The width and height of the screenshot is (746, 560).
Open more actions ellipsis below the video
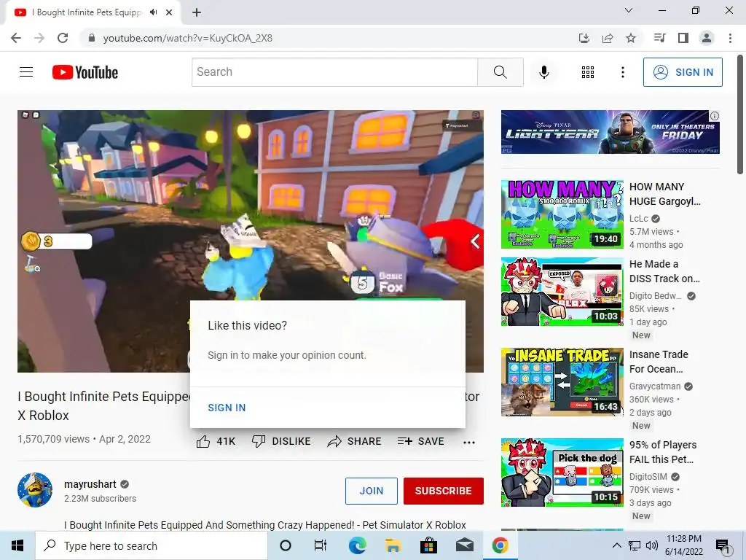(x=468, y=442)
